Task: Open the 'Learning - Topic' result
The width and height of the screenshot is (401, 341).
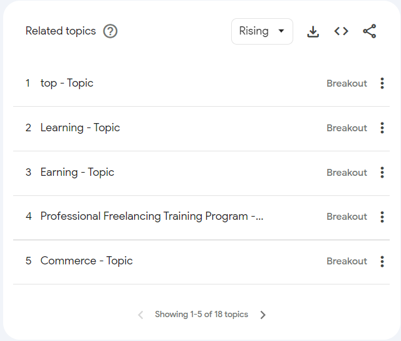Action: pos(80,127)
